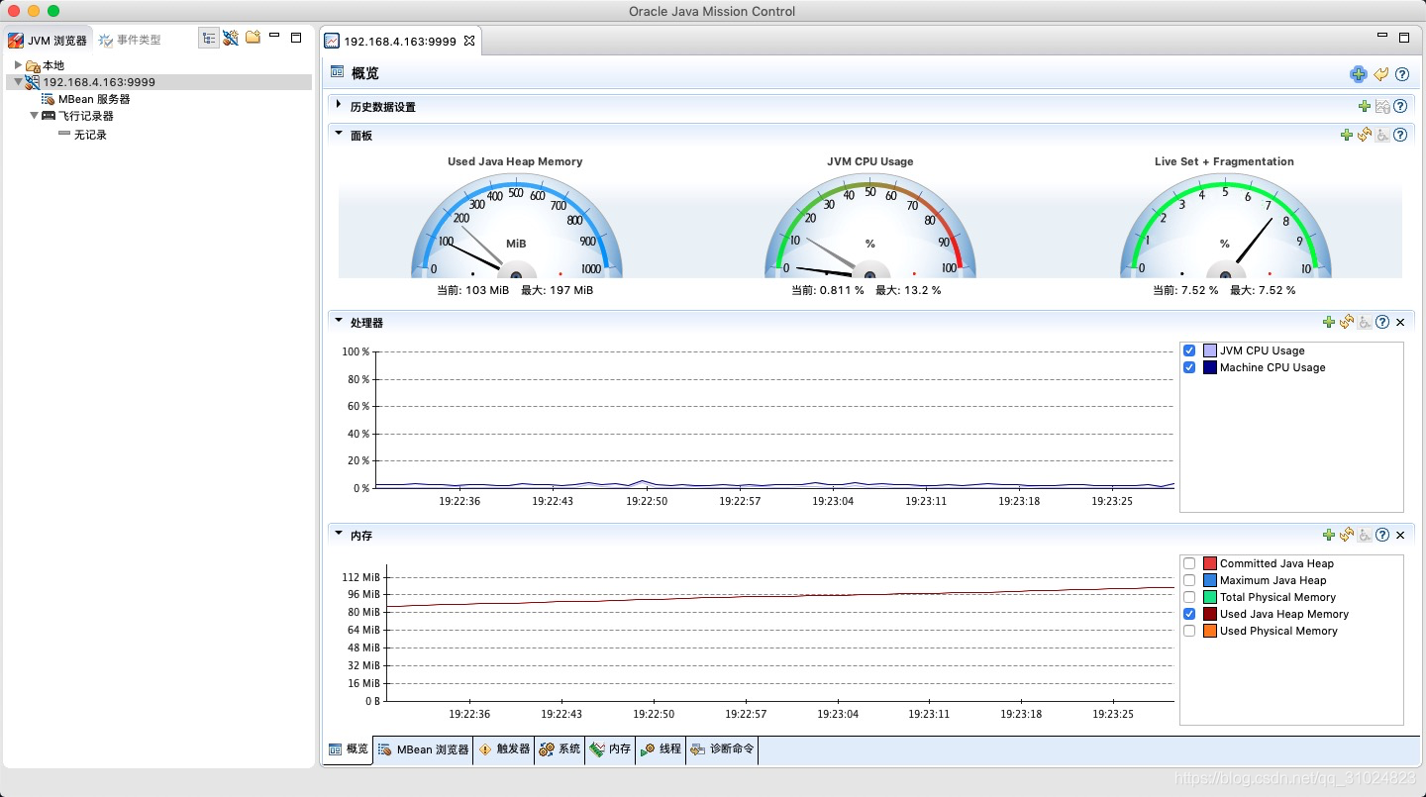The width and height of the screenshot is (1426, 797).
Task: Close the 192.168.4.163:9999 editor tab
Action: (469, 41)
